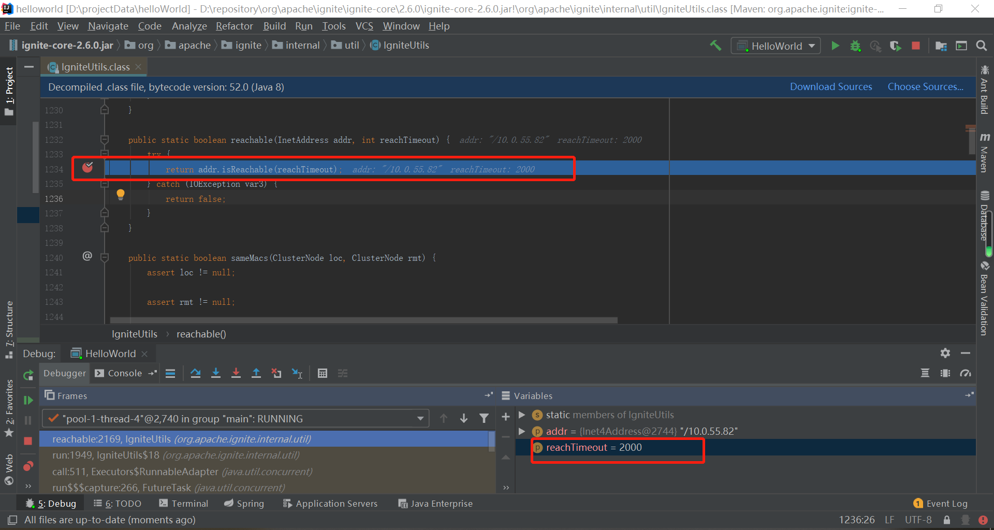Click the Step Over debugger icon
This screenshot has width=994, height=530.
[x=195, y=373]
